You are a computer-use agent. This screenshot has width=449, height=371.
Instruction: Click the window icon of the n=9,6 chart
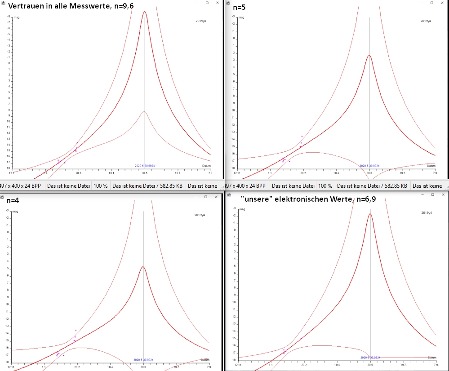(3, 3)
